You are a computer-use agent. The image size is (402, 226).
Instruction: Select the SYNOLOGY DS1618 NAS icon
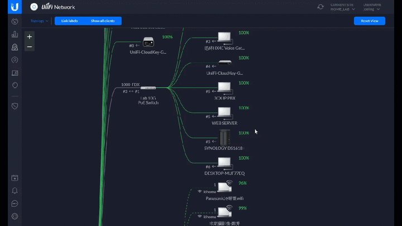(224, 138)
